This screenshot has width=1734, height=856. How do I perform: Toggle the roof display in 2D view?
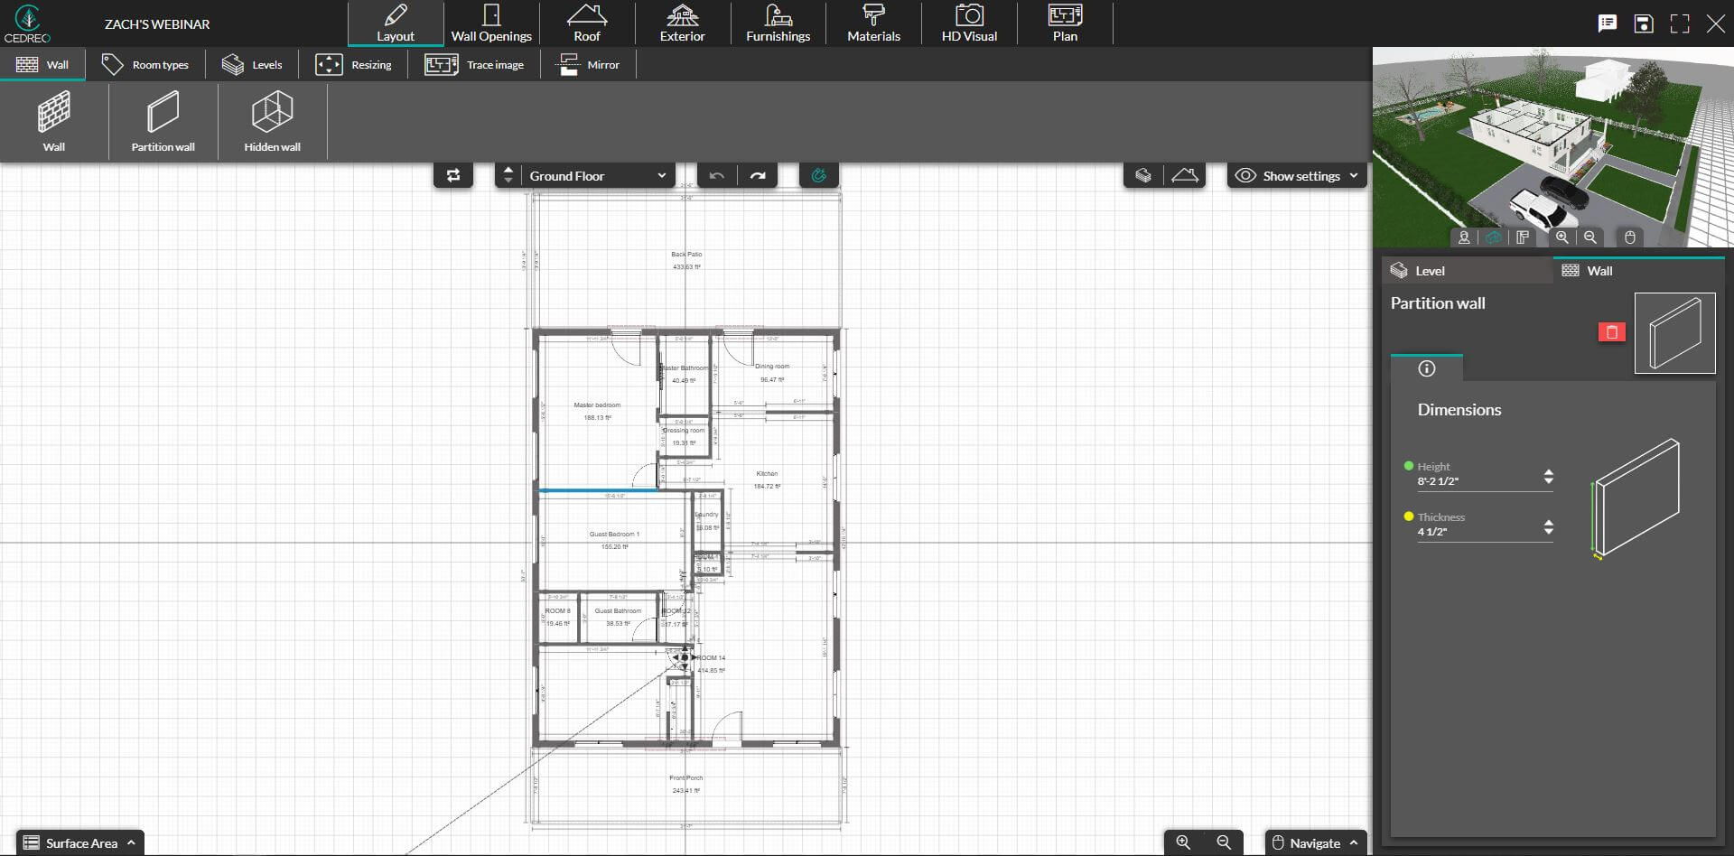[x=1186, y=174]
